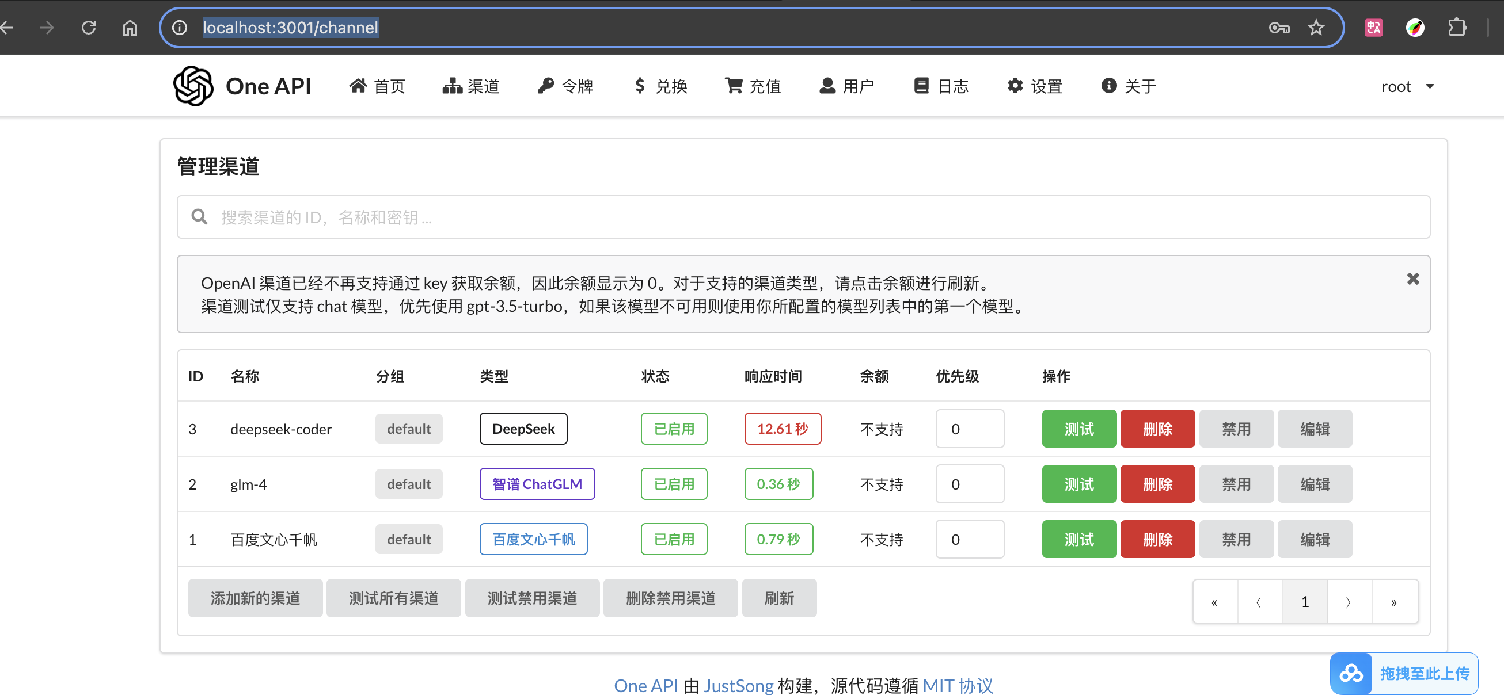Viewport: 1504px width, 695px height.
Task: Go to next page chevron in pagination
Action: point(1349,602)
